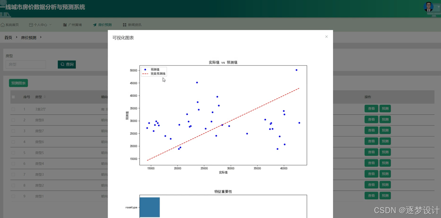Click the card icon beside 个人中心
Image resolution: width=441 pixels, height=218 pixels.
coord(31,25)
